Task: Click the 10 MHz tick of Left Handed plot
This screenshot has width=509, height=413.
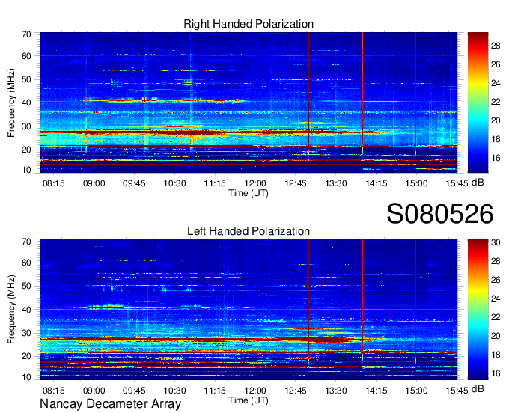Action: coord(26,377)
